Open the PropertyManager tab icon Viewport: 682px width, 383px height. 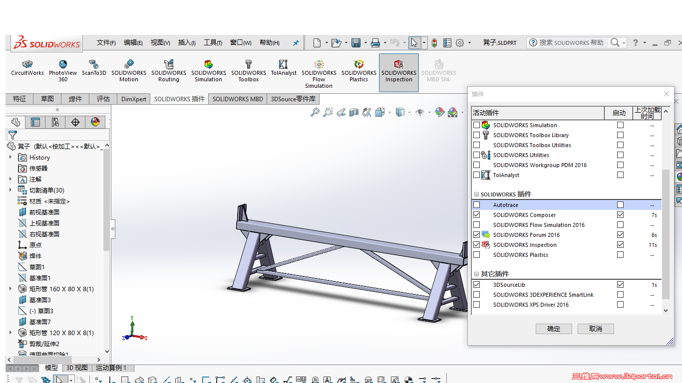[35, 122]
